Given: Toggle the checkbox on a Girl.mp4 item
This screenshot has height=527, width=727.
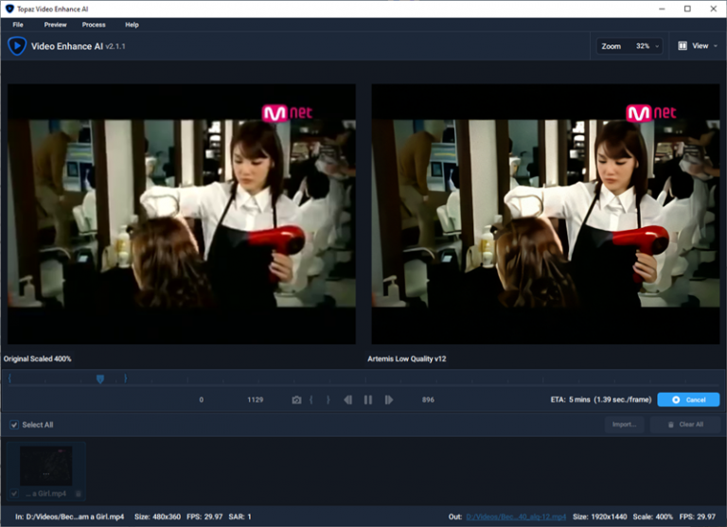Looking at the screenshot, I should pos(14,494).
